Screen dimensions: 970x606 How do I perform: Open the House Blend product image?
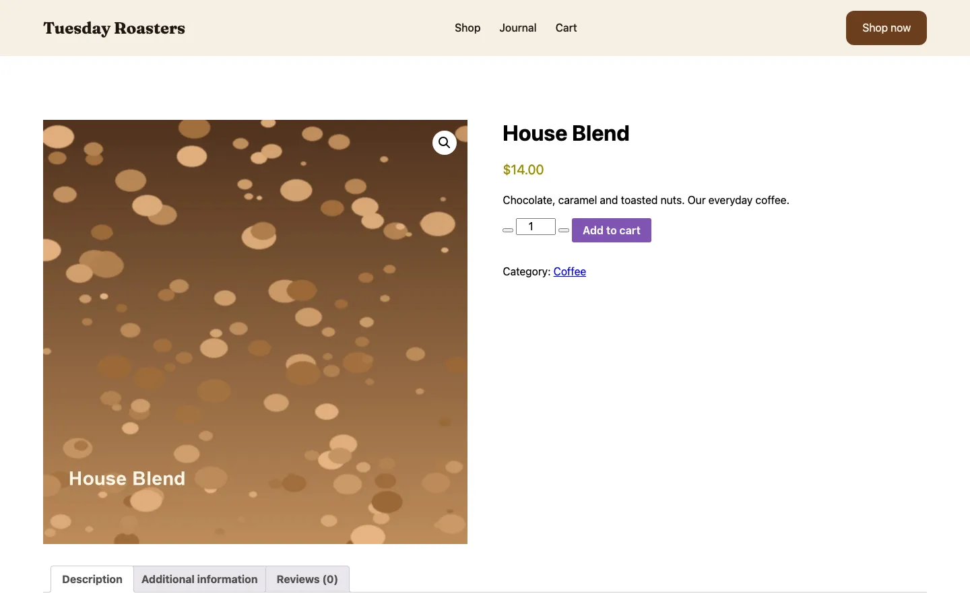[255, 332]
